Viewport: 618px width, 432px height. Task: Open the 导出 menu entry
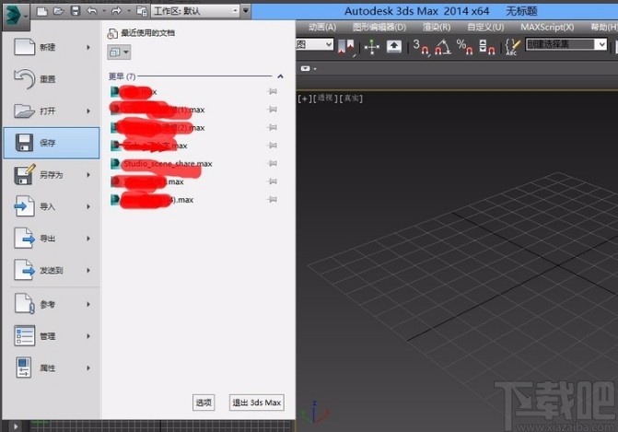click(x=52, y=239)
